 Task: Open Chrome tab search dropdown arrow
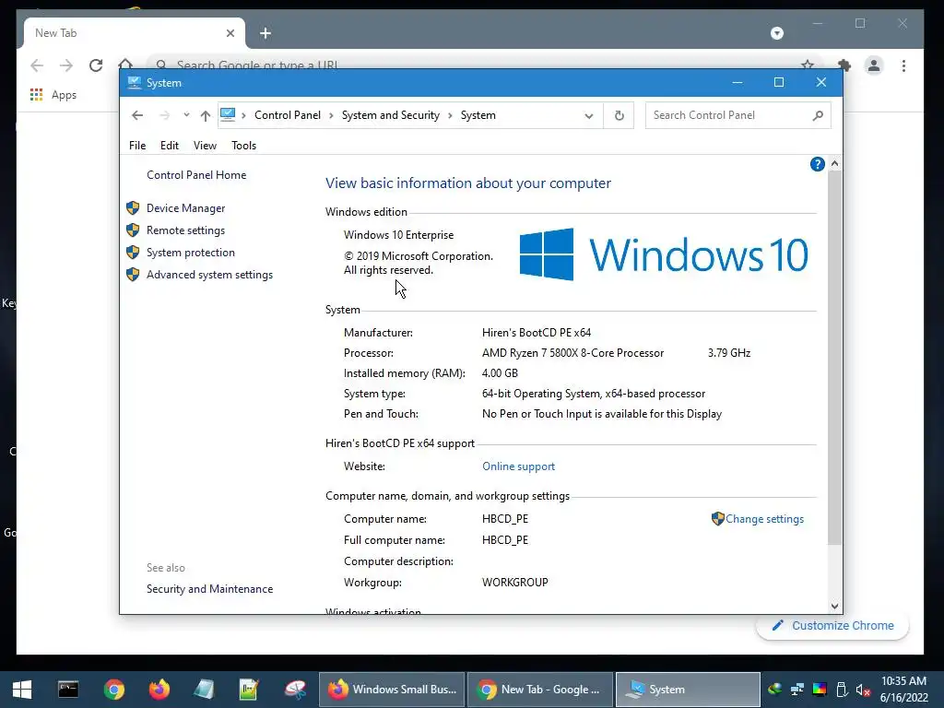[777, 33]
